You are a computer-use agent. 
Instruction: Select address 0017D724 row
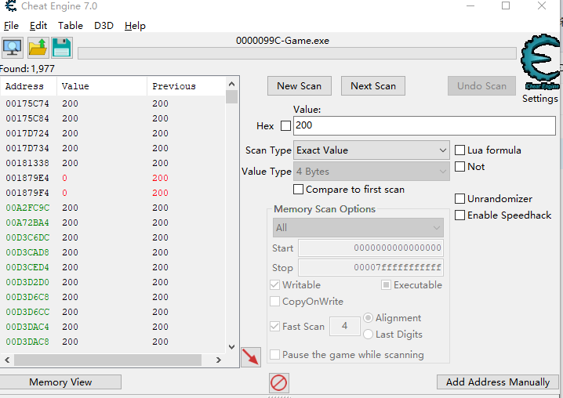[113, 133]
